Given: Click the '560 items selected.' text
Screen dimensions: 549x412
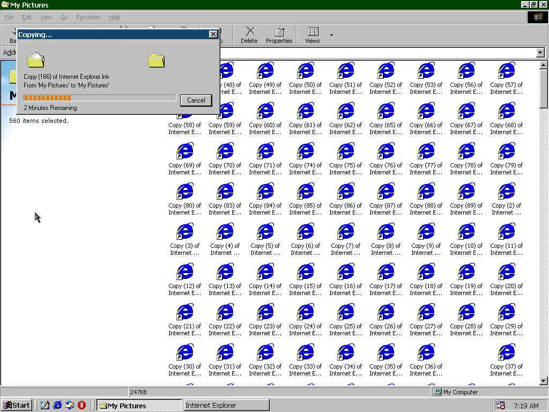Looking at the screenshot, I should pos(39,121).
